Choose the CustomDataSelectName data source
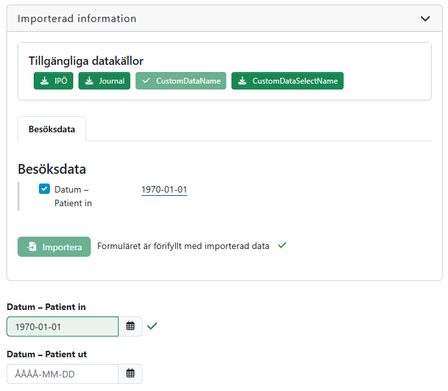 coord(287,81)
